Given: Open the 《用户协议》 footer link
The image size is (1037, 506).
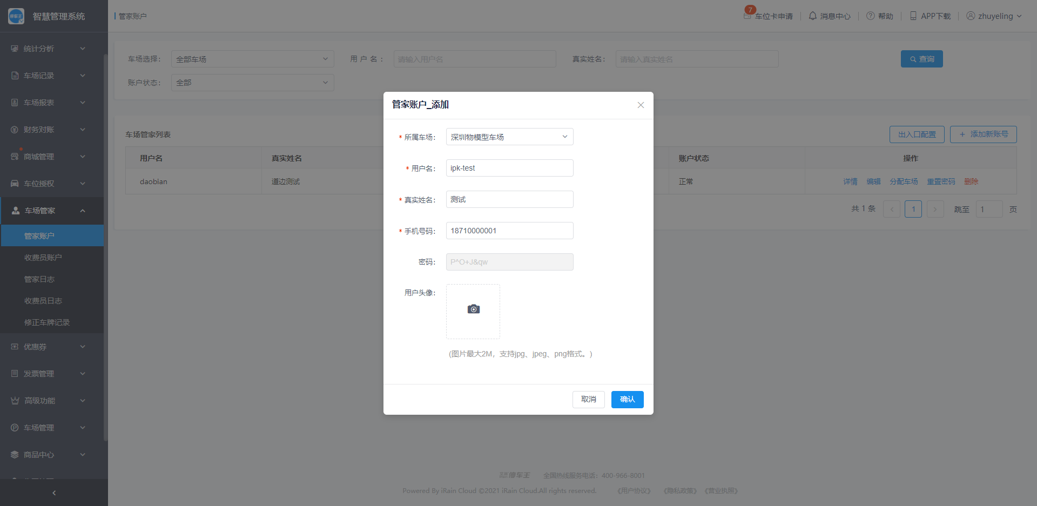Looking at the screenshot, I should pos(634,491).
